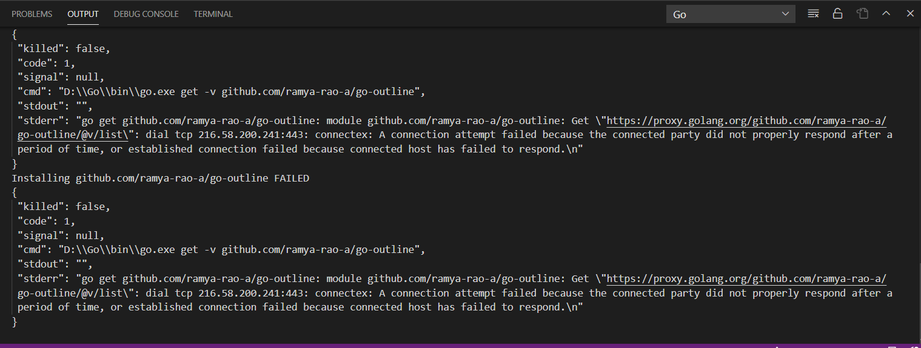
Task: Click the first "killed": false line
Action: 64,48
